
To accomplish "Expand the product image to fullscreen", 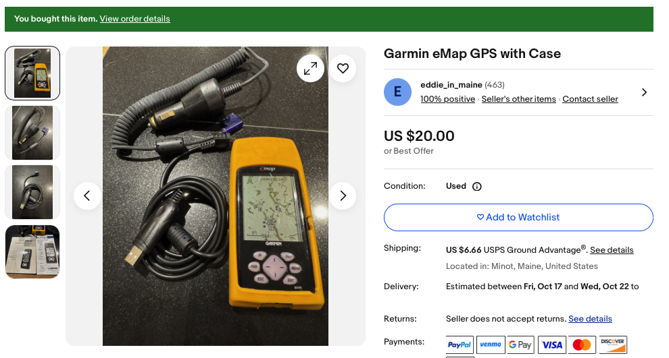I will [310, 68].
